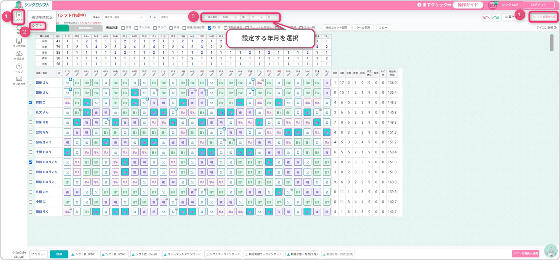The height and width of the screenshot is (260, 560).
Task: Click the green redo arrow icon
Action: [x=495, y=18]
